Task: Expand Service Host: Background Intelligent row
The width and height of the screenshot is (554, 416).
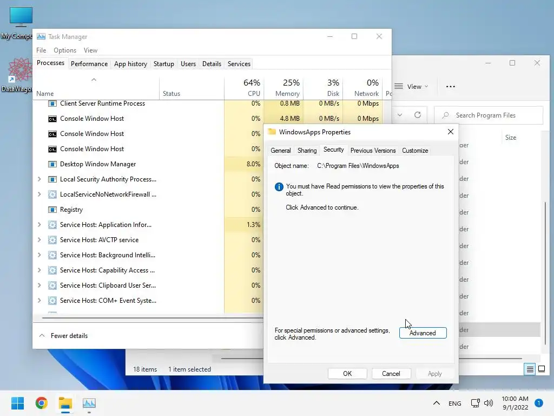Action: 39,255
